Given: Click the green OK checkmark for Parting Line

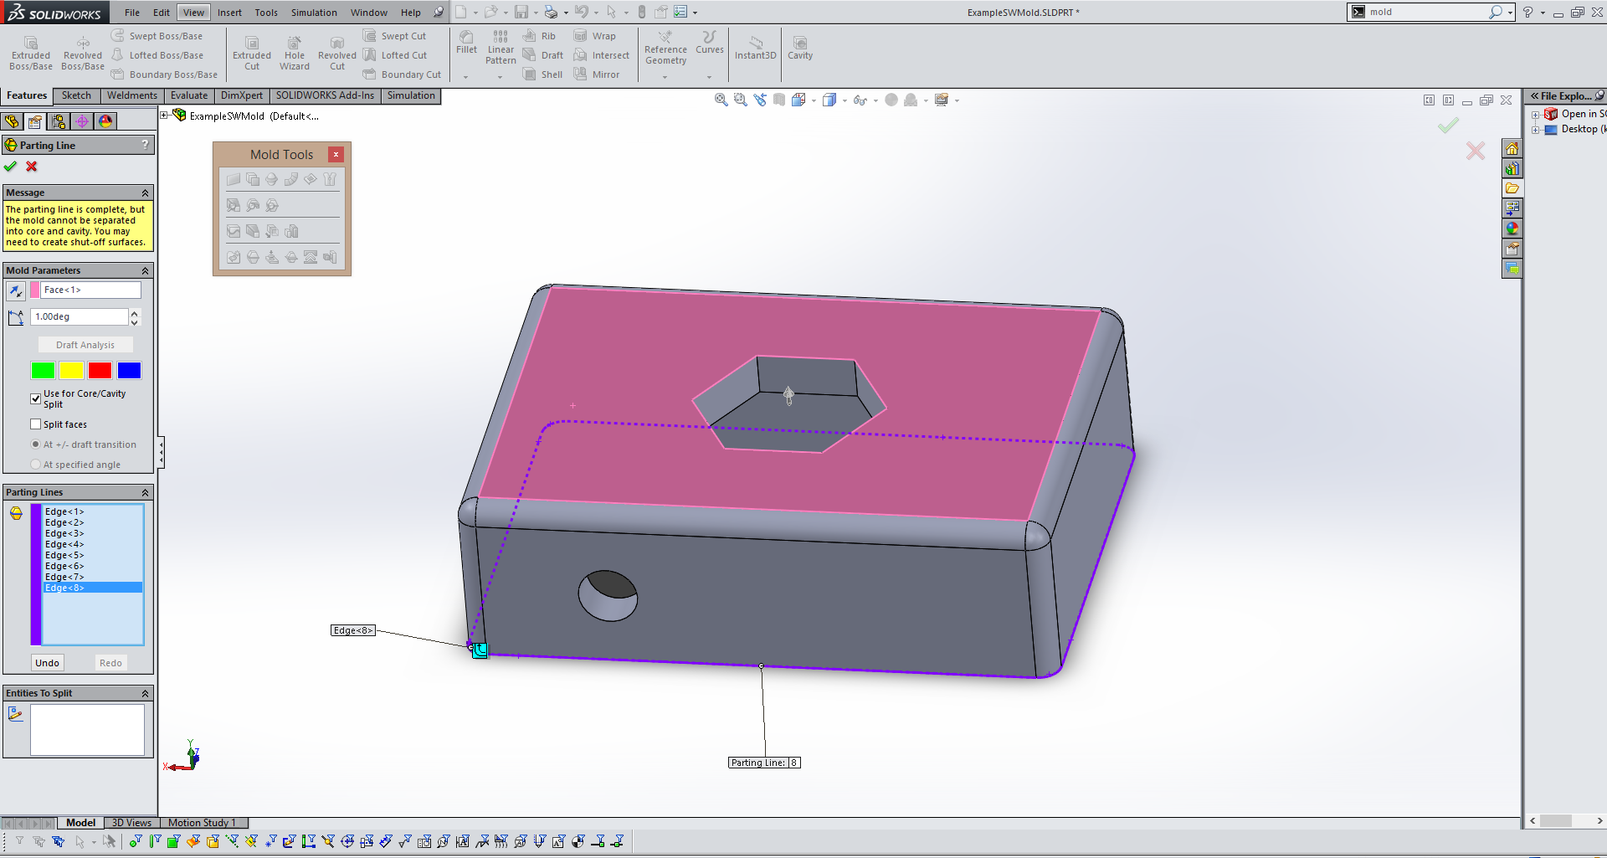Looking at the screenshot, I should click(10, 167).
